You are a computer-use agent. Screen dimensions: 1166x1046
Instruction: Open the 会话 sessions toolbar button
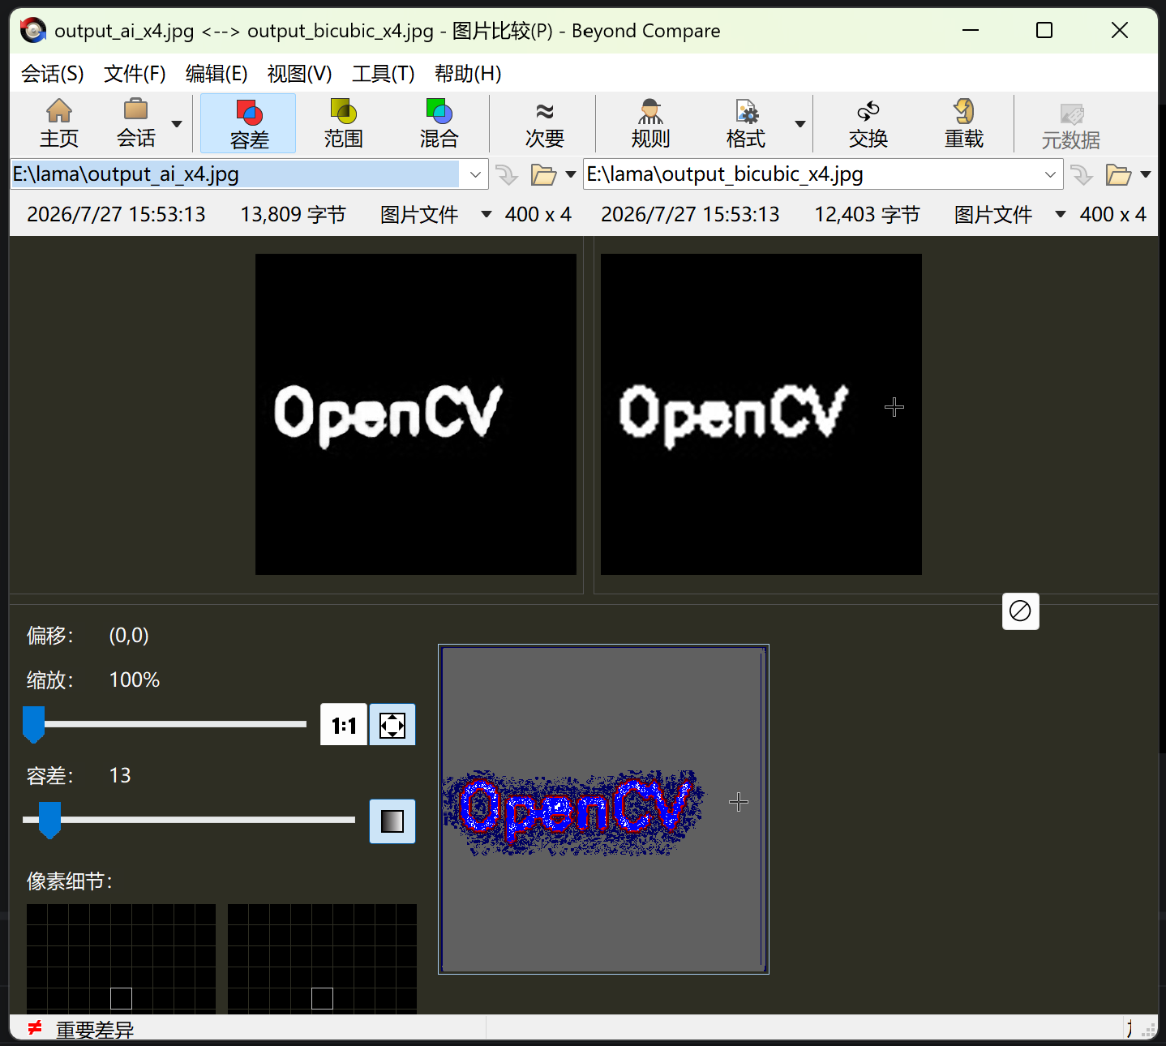135,123
